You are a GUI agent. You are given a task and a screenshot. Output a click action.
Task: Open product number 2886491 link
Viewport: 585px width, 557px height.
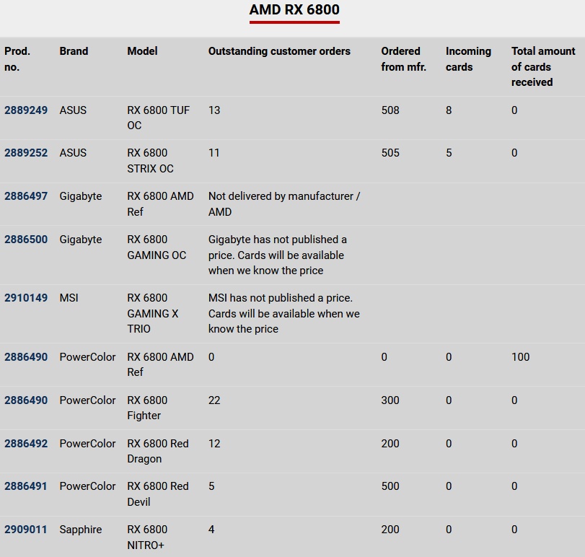tap(25, 486)
